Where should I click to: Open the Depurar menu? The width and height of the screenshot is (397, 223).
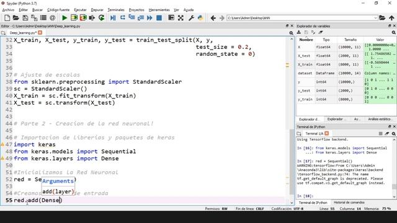pos(97,10)
